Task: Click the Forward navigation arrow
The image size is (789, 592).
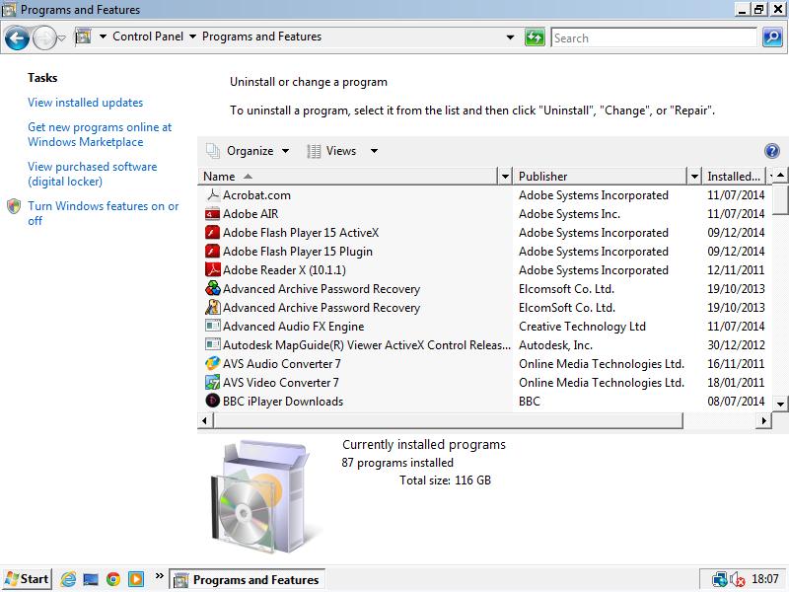Action: pyautogui.click(x=44, y=37)
